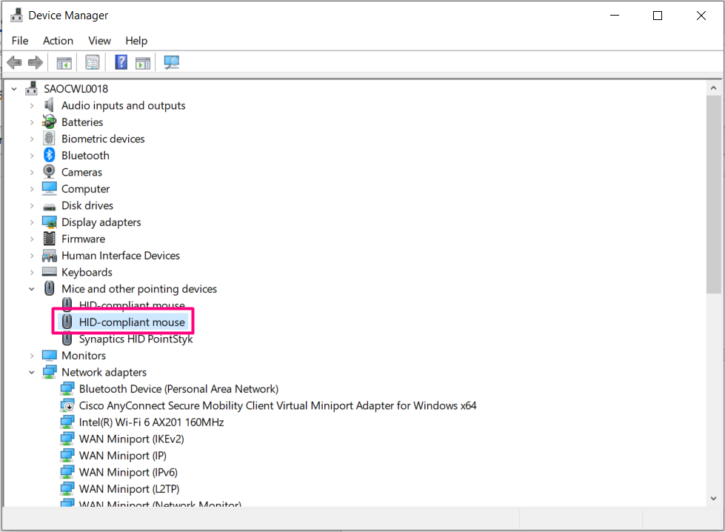Collapse the Mice and other pointing devices category
This screenshot has height=532, width=725.
pyautogui.click(x=31, y=288)
